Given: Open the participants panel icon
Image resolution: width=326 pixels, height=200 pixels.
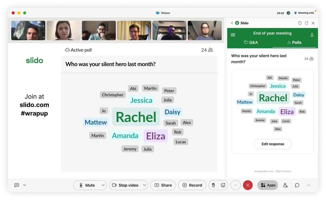Looking at the screenshot, I should 285,185.
